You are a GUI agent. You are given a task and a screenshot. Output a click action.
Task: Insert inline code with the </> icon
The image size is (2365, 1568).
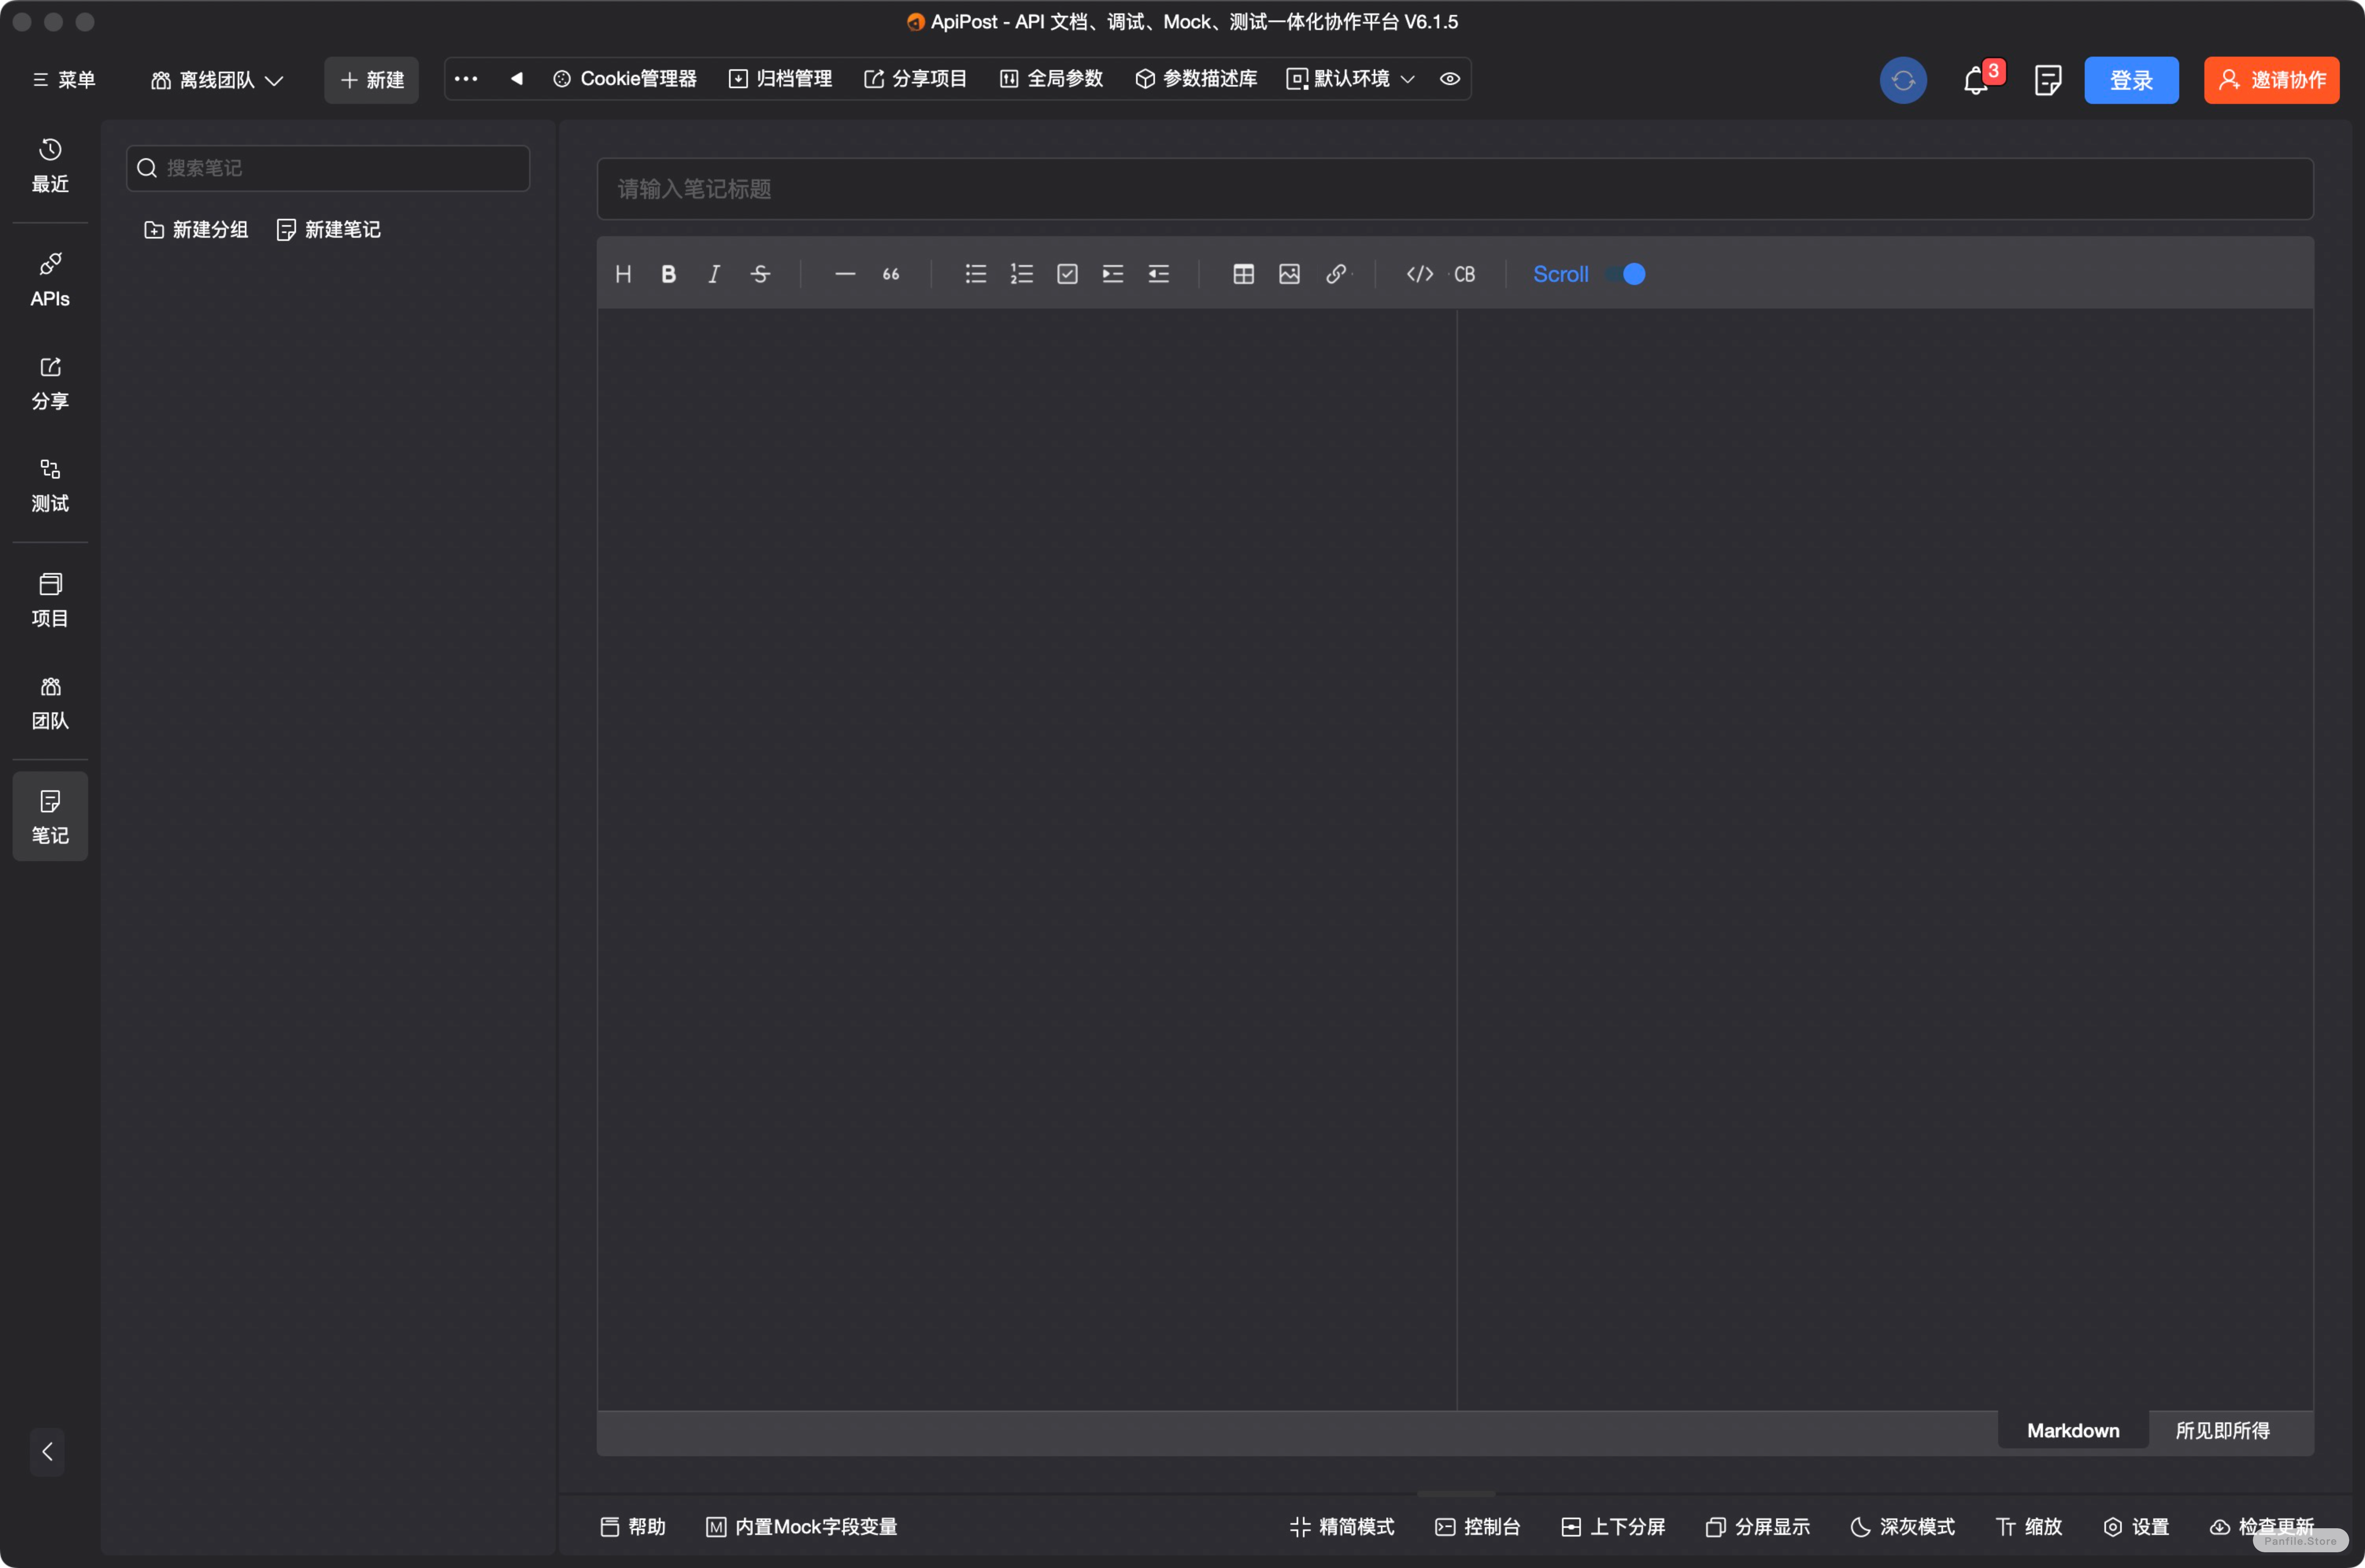(x=1420, y=274)
